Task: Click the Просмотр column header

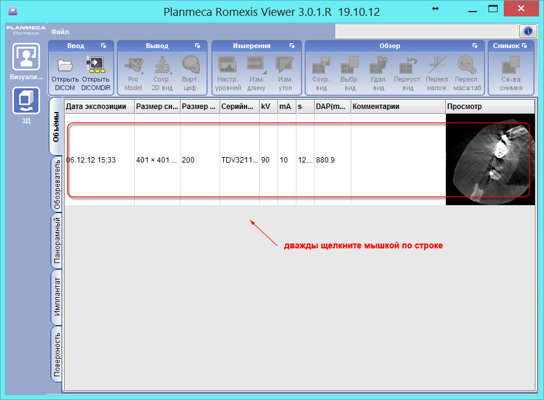Action: click(490, 107)
